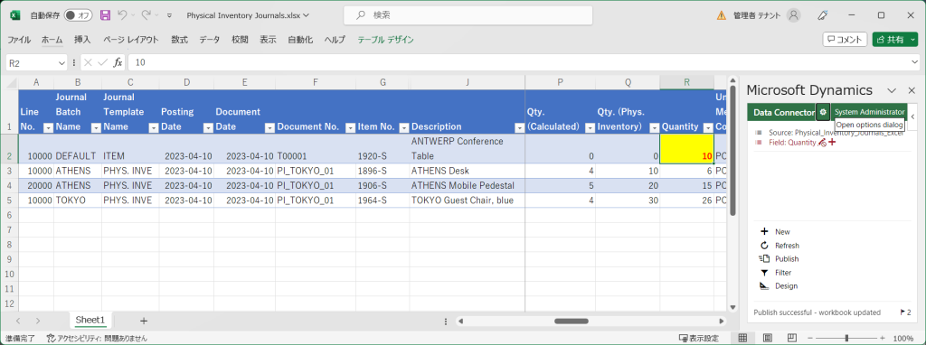Click the flag notification icon showing 2

(x=904, y=312)
